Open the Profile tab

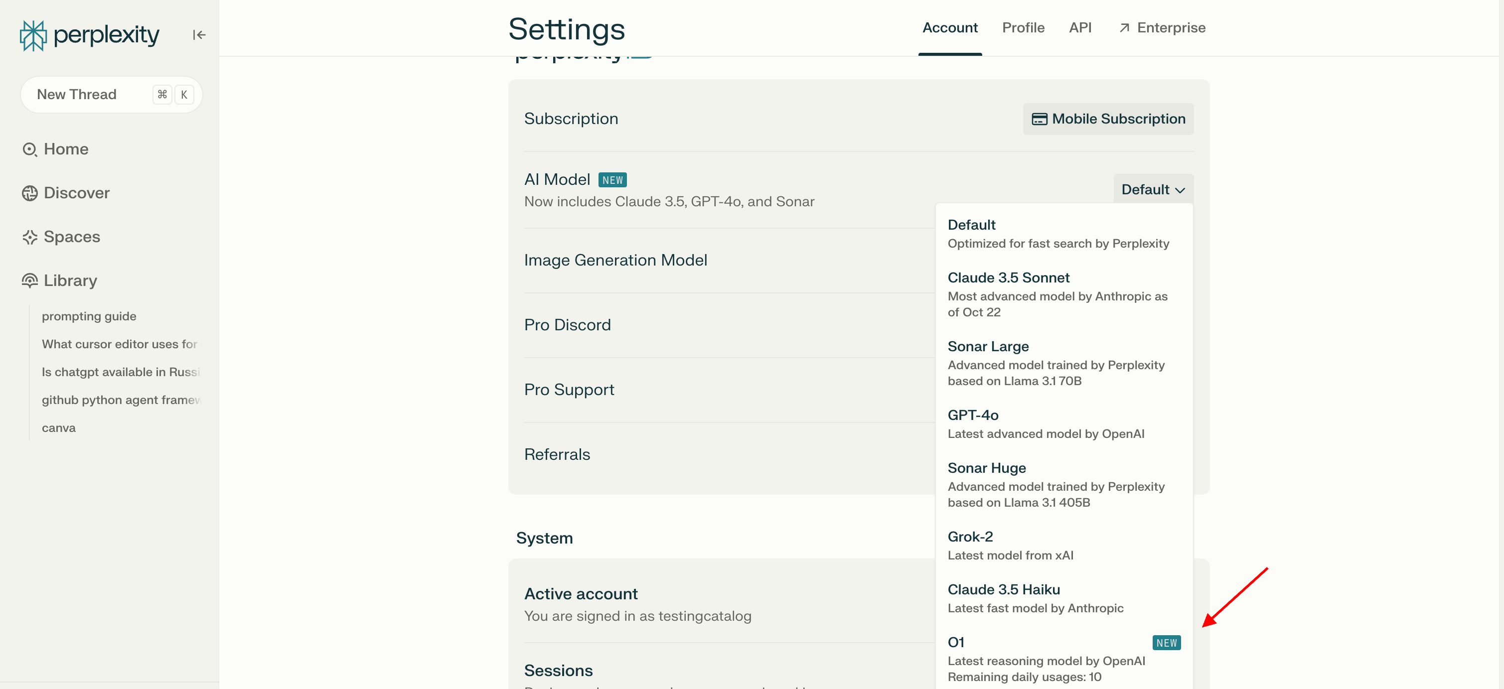click(x=1023, y=28)
